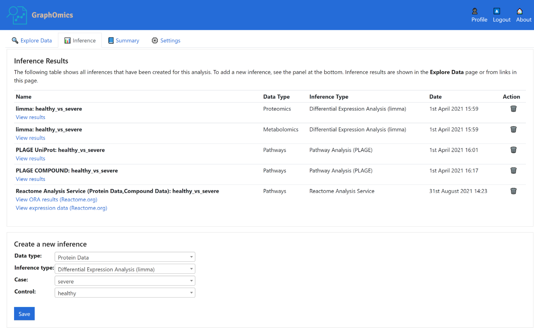The width and height of the screenshot is (534, 333).
Task: Click the Name column header
Action: point(24,97)
